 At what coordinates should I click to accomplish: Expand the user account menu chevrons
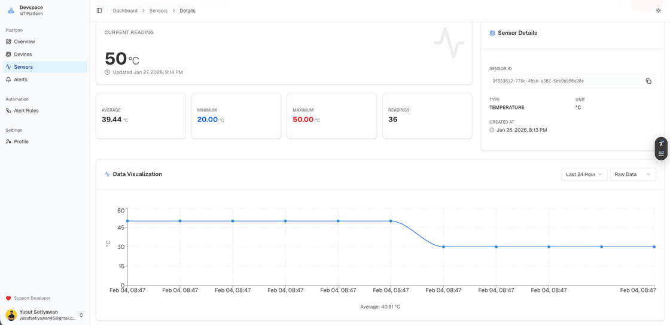(x=81, y=315)
